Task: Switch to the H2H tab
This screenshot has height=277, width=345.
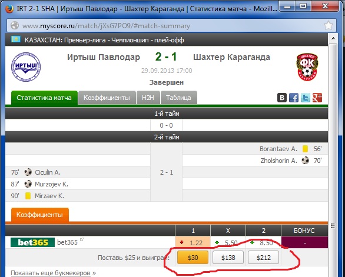Action: click(148, 98)
